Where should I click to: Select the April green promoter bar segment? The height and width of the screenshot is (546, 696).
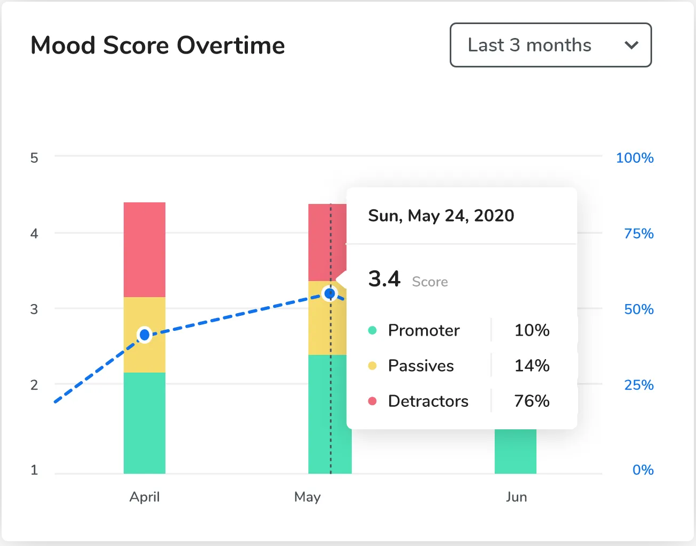(145, 423)
